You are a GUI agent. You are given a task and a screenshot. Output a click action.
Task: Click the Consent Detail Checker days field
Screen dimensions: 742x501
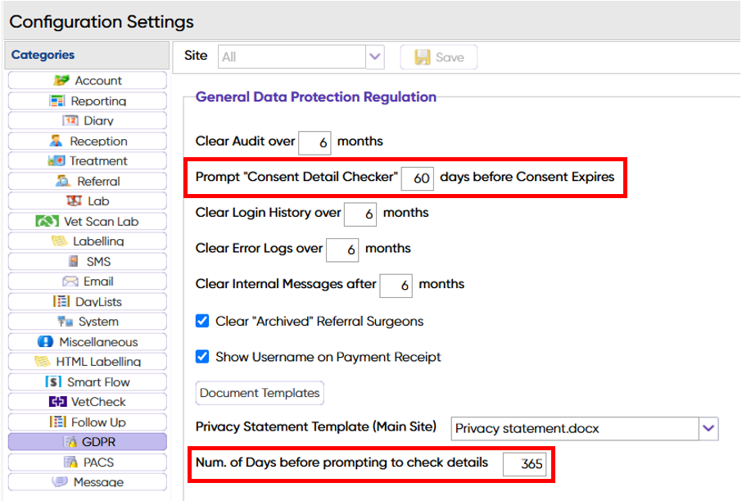(x=418, y=178)
